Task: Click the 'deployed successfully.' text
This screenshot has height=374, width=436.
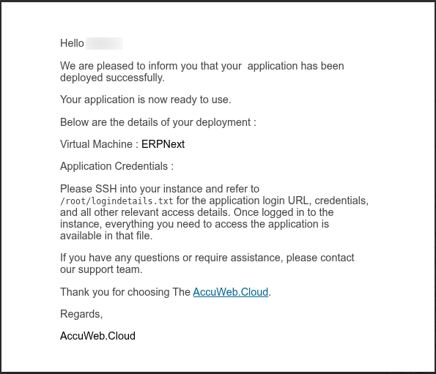Action: [x=112, y=78]
